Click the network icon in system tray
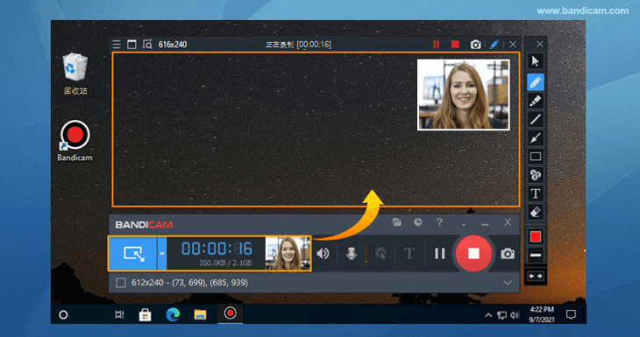Viewport: 640px width, 337px height. tap(501, 315)
